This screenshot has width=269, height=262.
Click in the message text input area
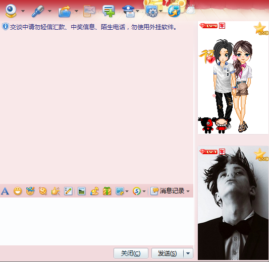pos(96,221)
